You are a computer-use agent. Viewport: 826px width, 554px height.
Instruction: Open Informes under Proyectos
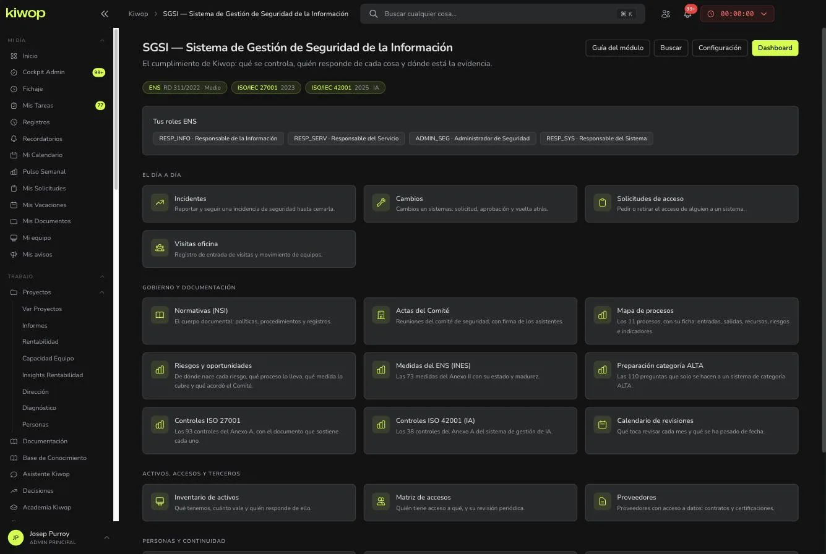tap(35, 326)
